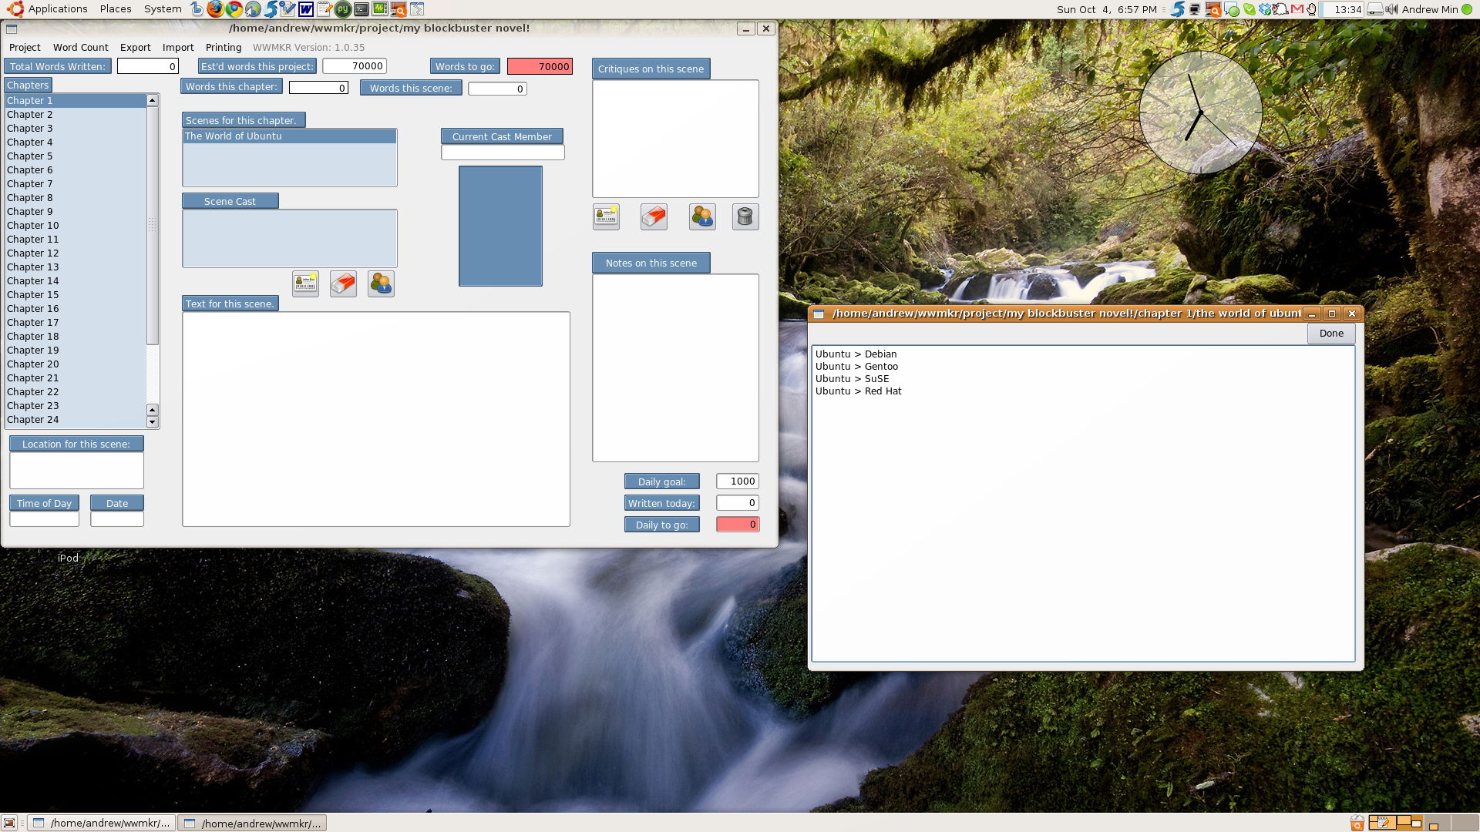Click the eraser icon under Scene Cast

pyautogui.click(x=343, y=283)
